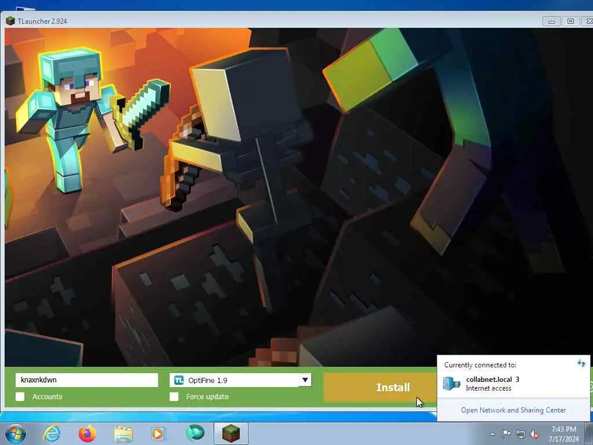
Task: Click the network tray icon
Action: 521,434
